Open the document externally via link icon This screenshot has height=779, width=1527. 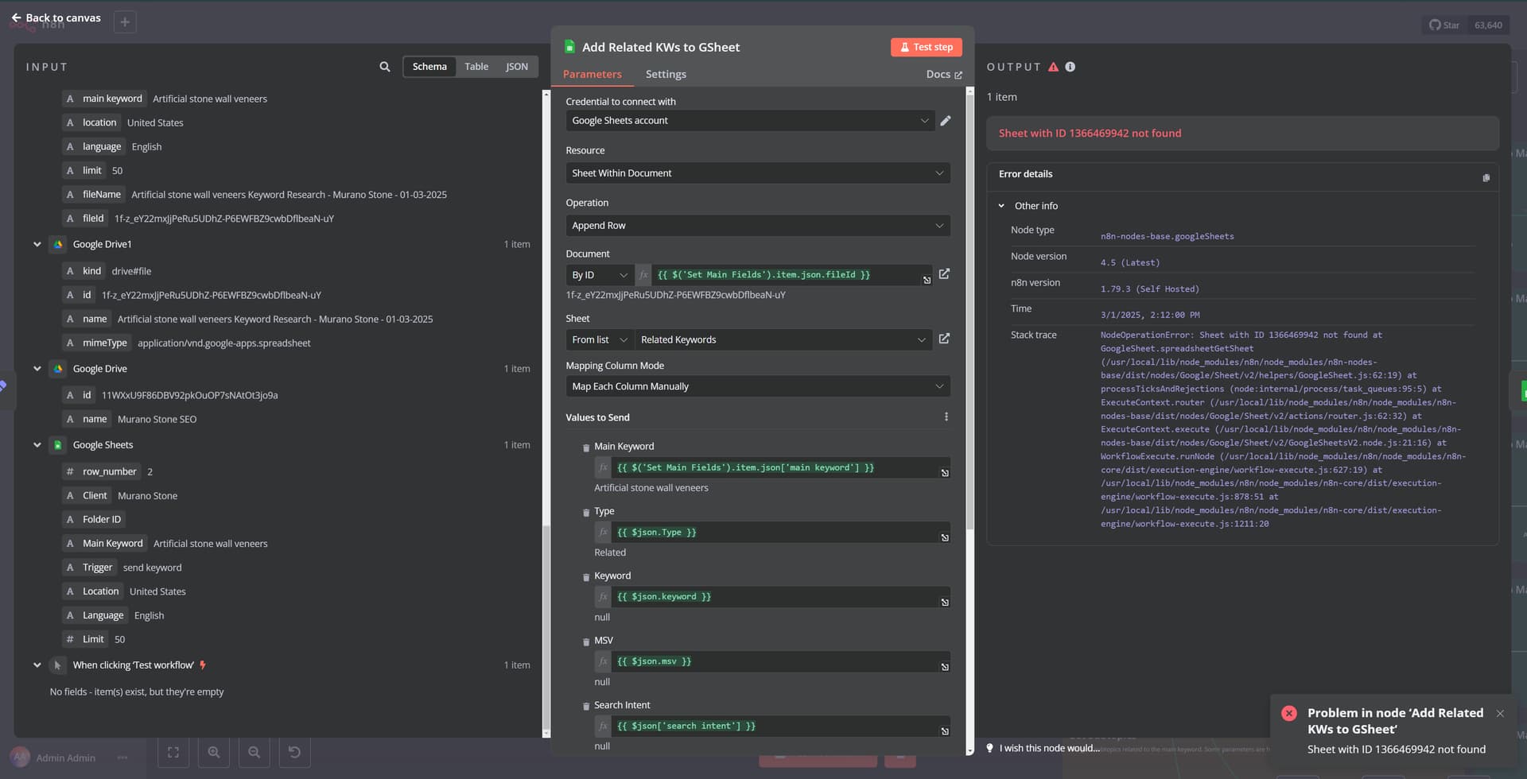coord(944,274)
